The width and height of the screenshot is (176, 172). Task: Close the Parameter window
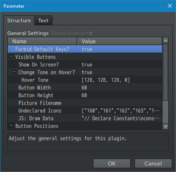click(170, 6)
